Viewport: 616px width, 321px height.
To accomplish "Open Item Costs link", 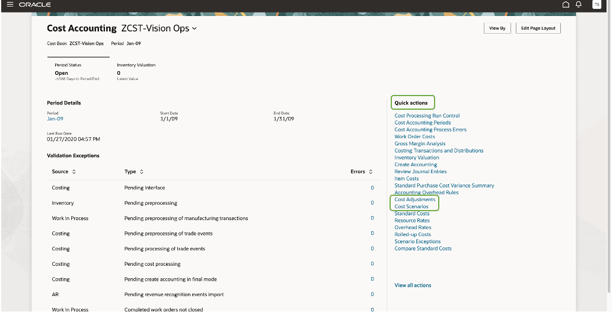I will click(x=407, y=179).
